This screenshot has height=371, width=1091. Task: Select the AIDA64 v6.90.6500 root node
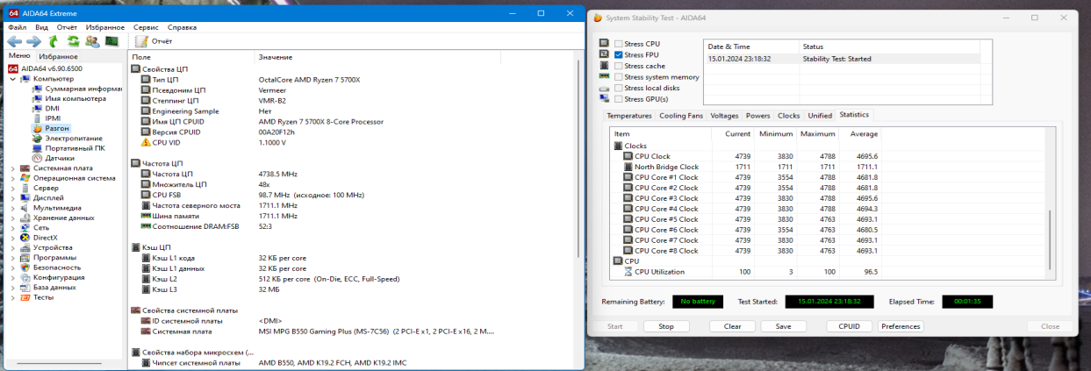45,68
